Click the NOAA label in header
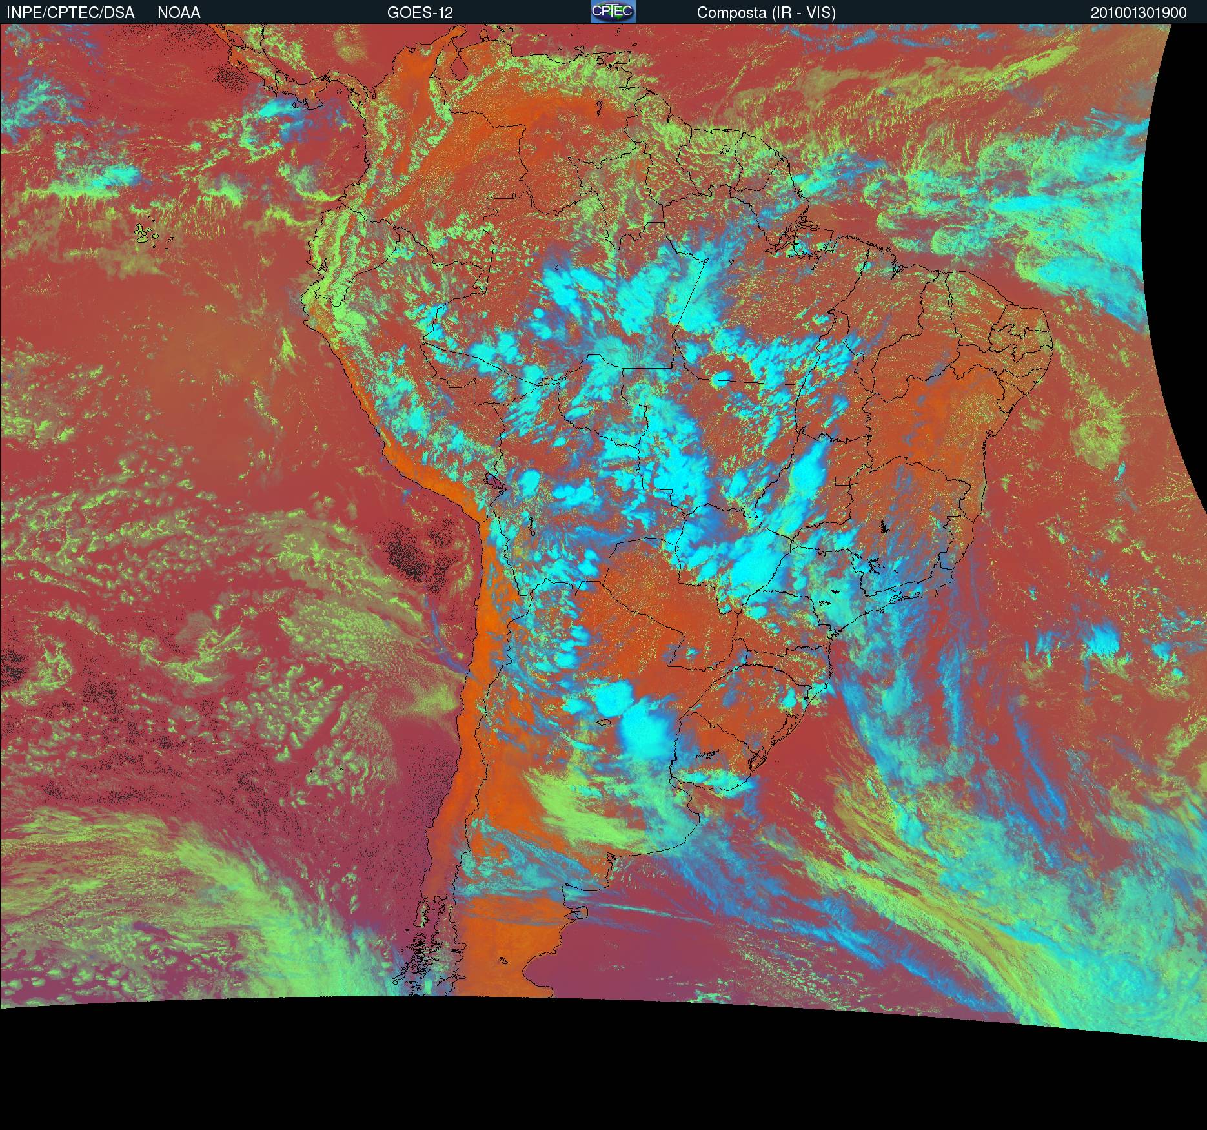This screenshot has width=1207, height=1130. 179,13
